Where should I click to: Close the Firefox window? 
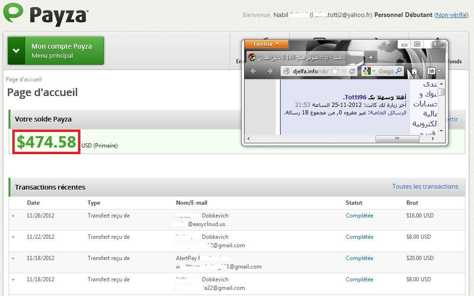[x=435, y=44]
